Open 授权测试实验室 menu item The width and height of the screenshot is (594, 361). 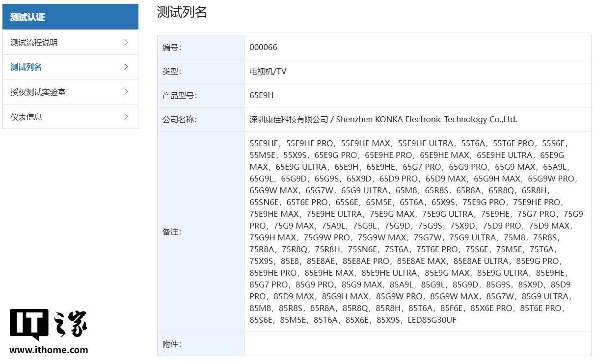70,92
